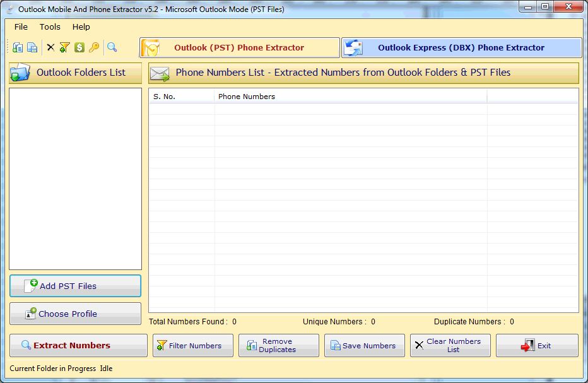
Task: Switch to Outlook Express (DBX) Phone Extractor tab
Action: click(461, 48)
